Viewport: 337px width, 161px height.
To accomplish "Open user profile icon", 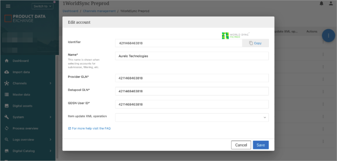I will (x=331, y=4).
